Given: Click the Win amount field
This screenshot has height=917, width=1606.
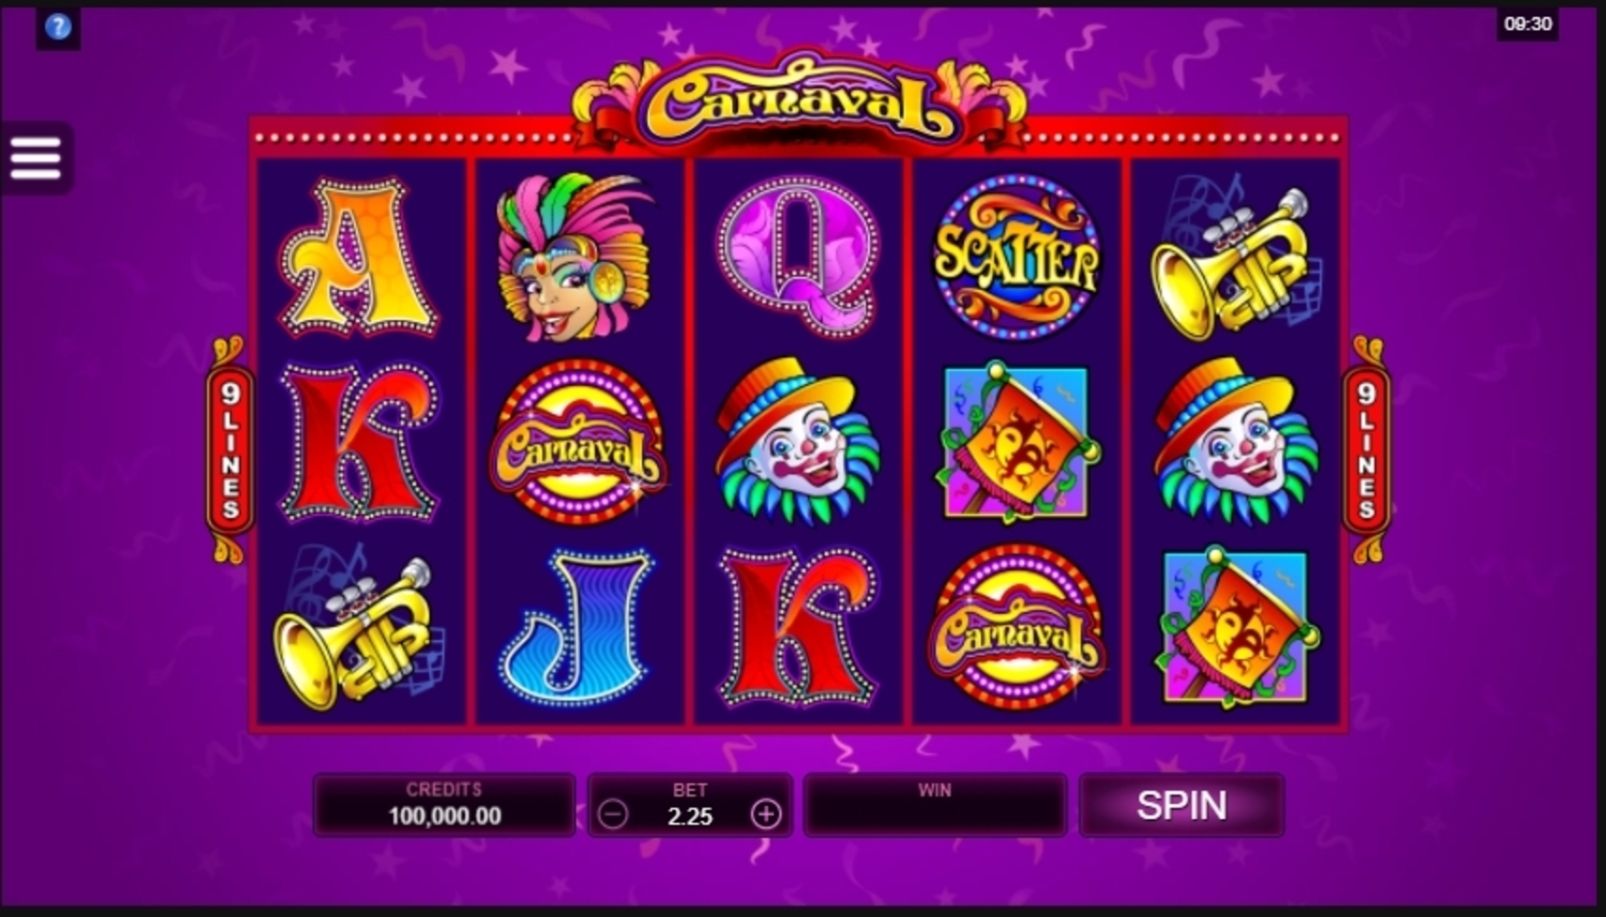Looking at the screenshot, I should (935, 805).
